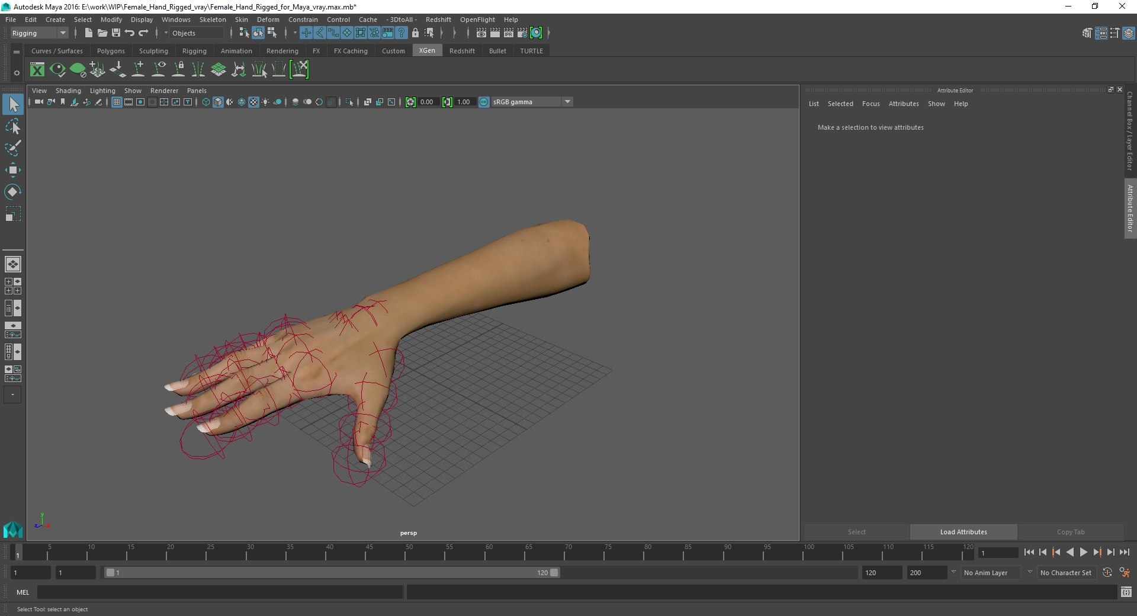Screen dimensions: 1137x616
Task: Open animation preferences running-man icon
Action: [1125, 573]
